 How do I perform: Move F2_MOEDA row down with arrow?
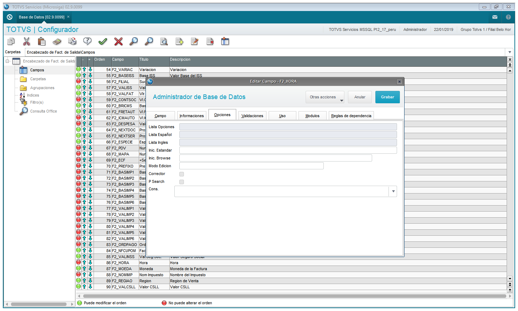point(90,269)
